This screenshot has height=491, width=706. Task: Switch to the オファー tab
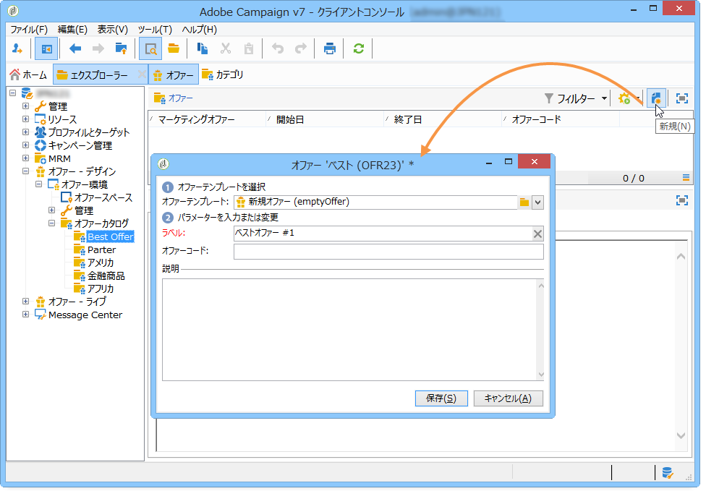click(x=174, y=74)
